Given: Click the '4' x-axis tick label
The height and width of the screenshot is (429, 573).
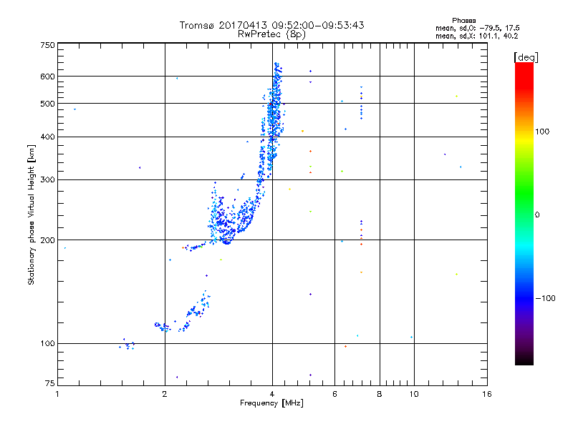Looking at the screenshot, I should pos(272,394).
